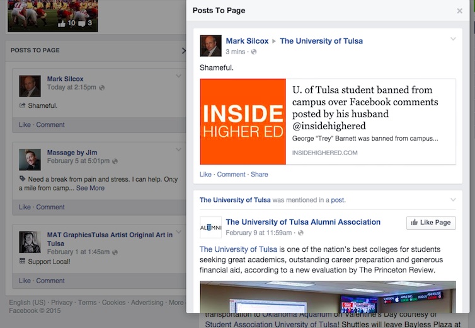This screenshot has height=328, width=475.
Task: Open options chevron on Massage by Jim post
Action: (x=178, y=150)
